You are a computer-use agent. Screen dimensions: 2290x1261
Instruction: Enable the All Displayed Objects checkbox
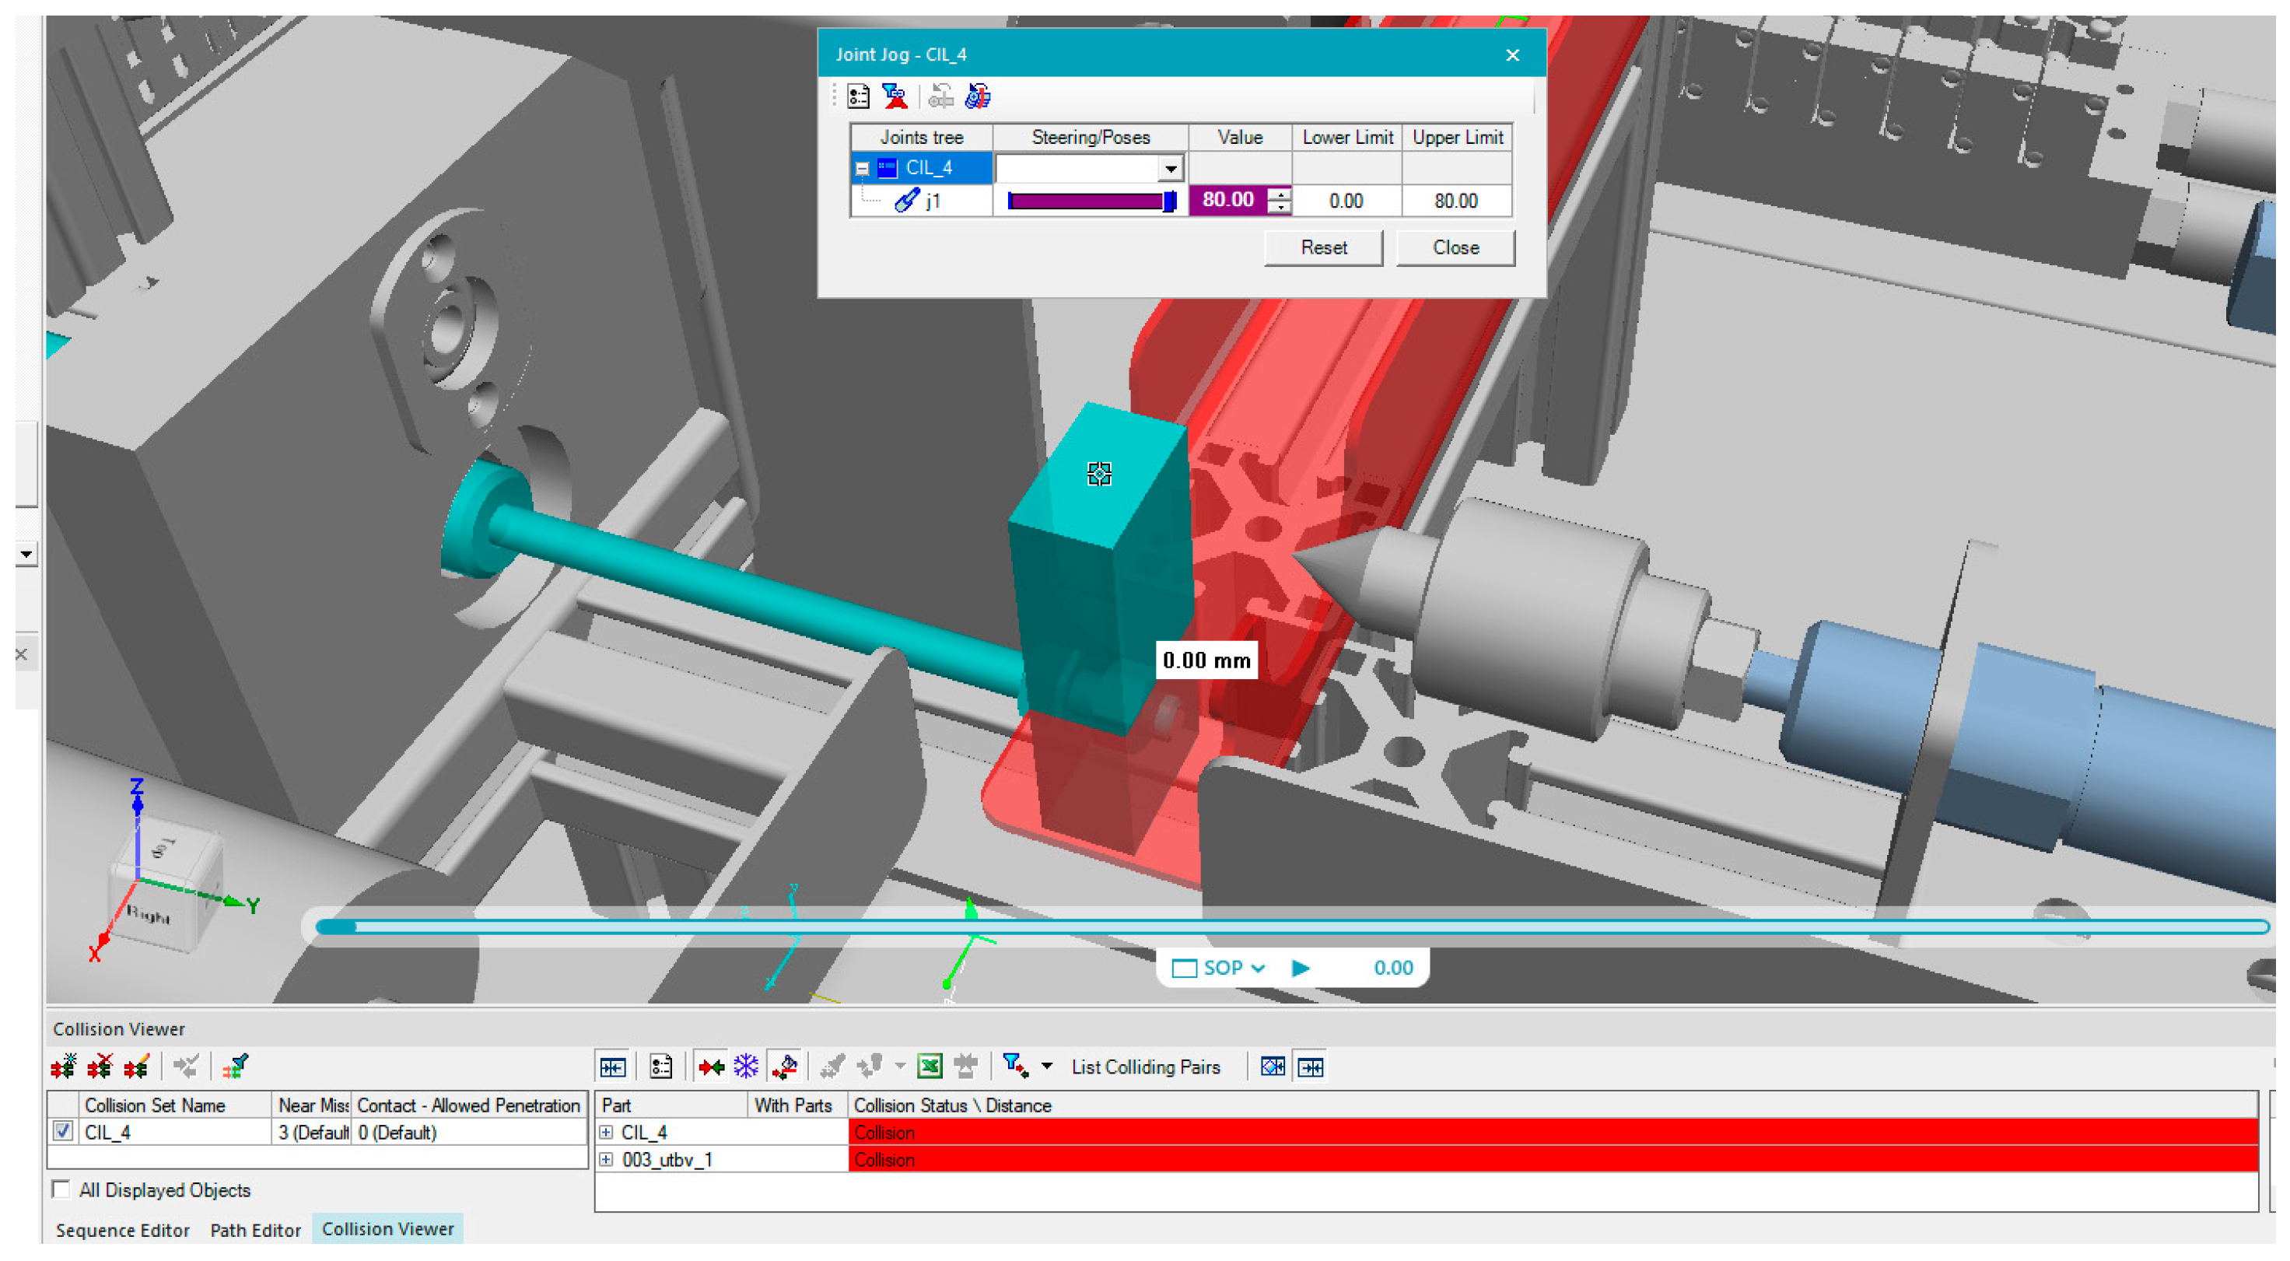(x=61, y=1190)
